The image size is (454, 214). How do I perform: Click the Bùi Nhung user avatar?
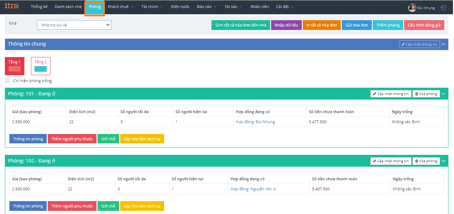[x=412, y=8]
